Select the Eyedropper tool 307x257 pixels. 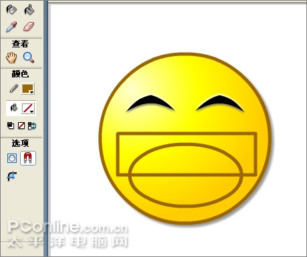11,27
